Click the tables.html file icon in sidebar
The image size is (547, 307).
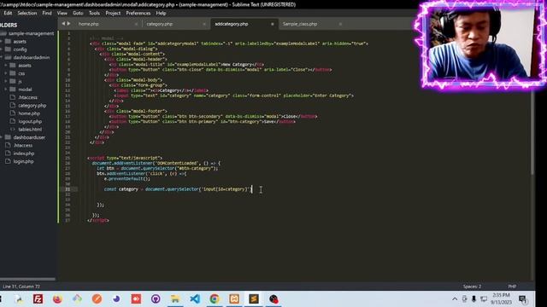point(13,129)
